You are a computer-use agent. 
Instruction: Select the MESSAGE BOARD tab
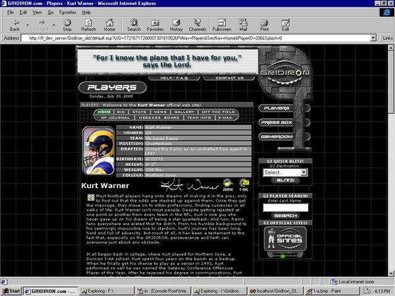coord(159,118)
